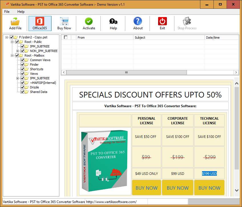Open the File menu

[7, 12]
